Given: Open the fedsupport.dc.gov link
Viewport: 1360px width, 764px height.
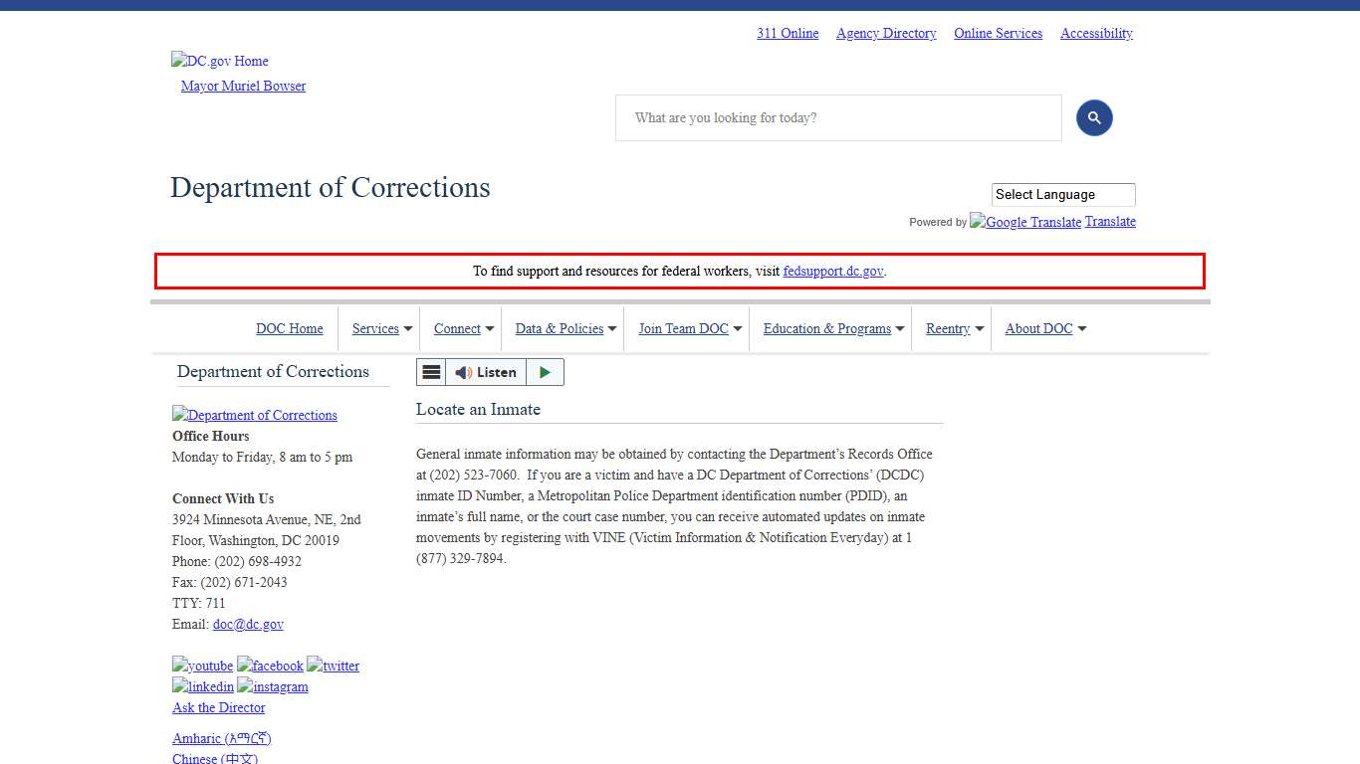Looking at the screenshot, I should click(832, 271).
